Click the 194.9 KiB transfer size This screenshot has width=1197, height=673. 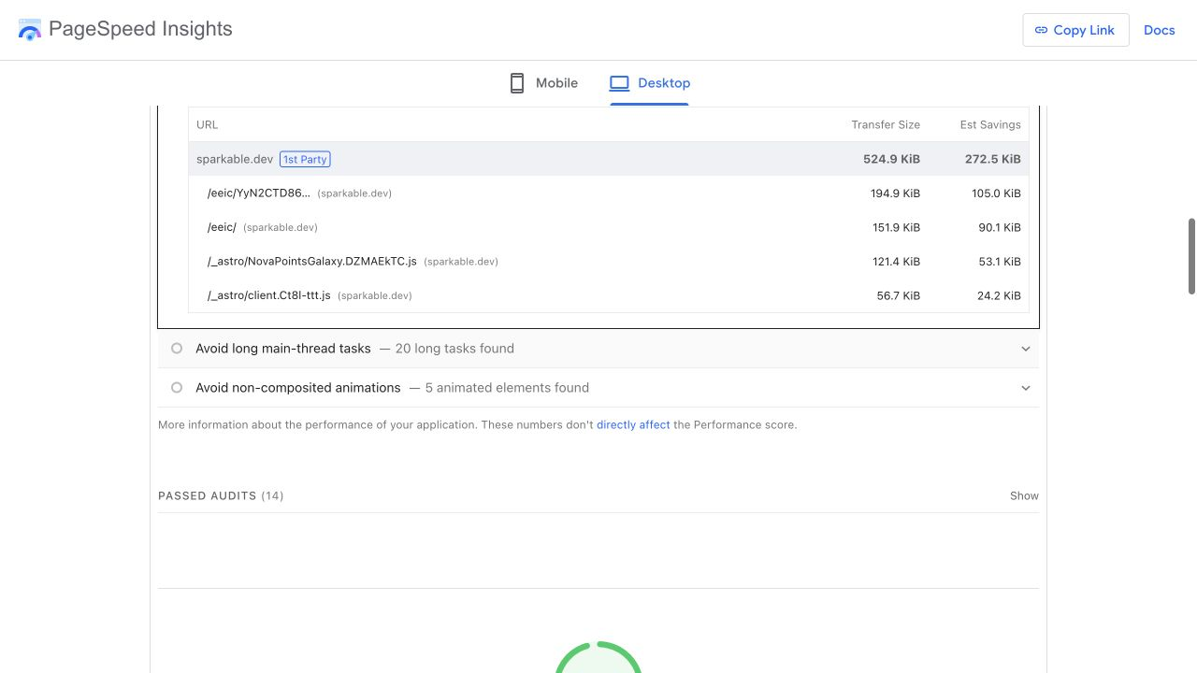point(895,193)
